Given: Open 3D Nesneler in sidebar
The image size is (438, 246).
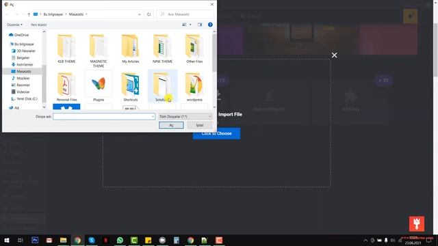Looking at the screenshot, I should point(23,51).
